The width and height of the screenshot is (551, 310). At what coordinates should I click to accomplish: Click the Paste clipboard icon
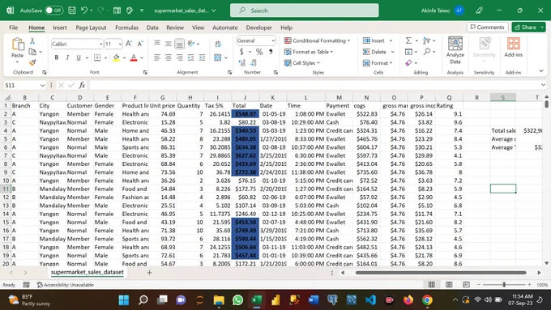click(x=18, y=45)
